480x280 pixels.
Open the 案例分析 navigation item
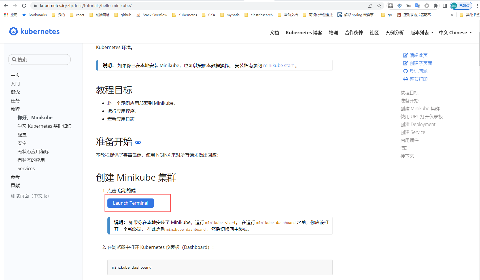395,33
